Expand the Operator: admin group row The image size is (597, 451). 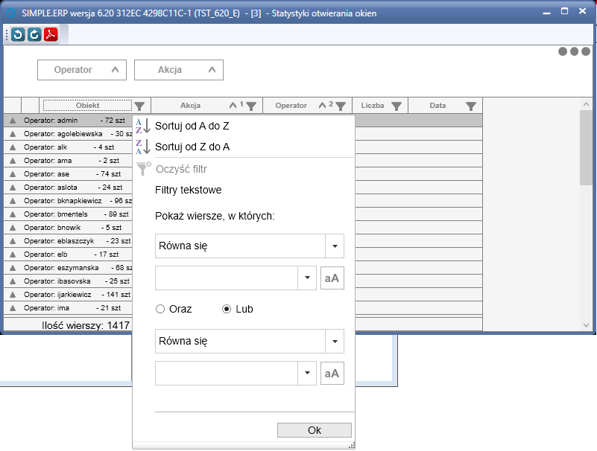pos(13,121)
